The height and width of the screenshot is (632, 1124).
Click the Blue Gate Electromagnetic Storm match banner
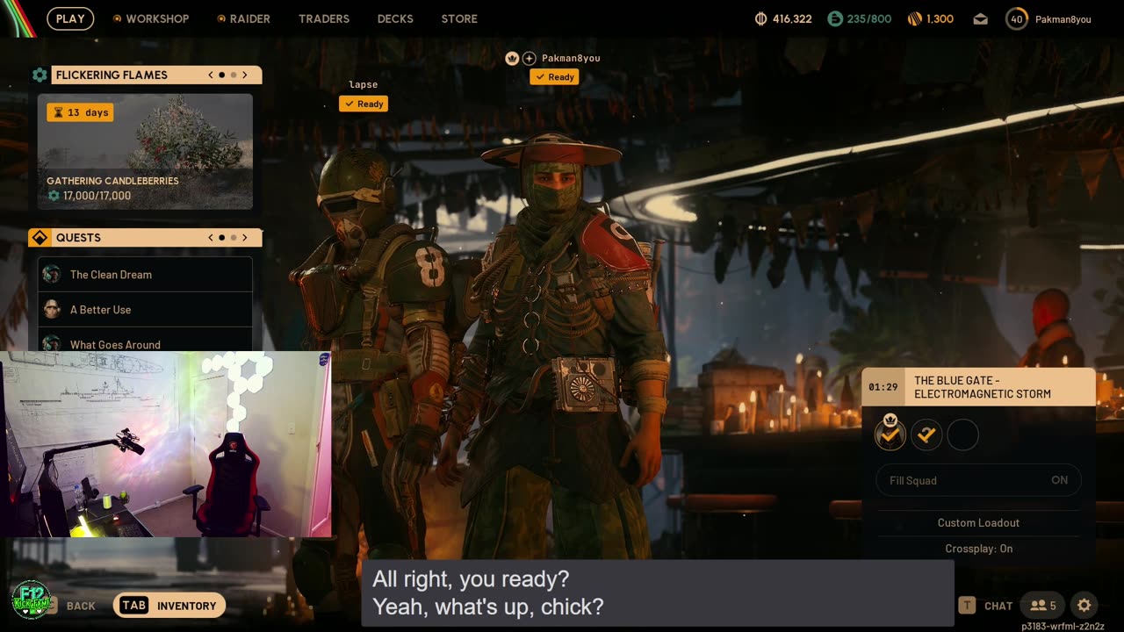click(978, 387)
